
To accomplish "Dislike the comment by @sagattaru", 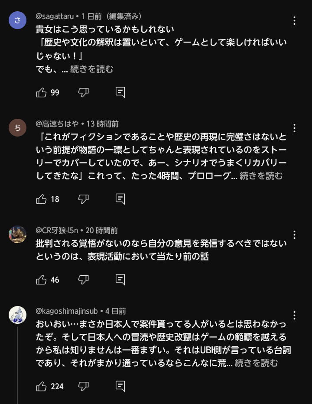I will click(x=84, y=92).
